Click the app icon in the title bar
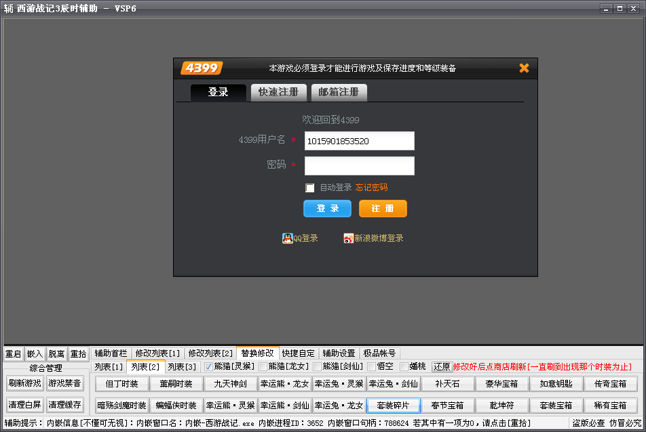646x432 pixels. [8, 8]
